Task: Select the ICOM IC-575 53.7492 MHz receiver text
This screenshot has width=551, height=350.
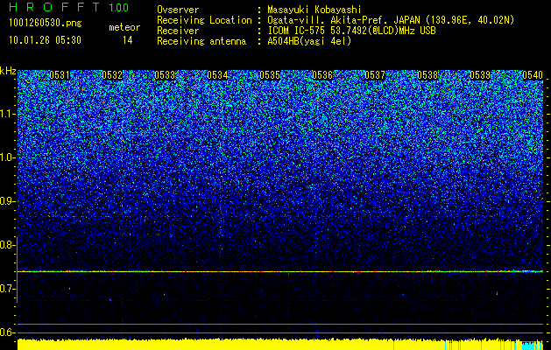Action: (351, 31)
